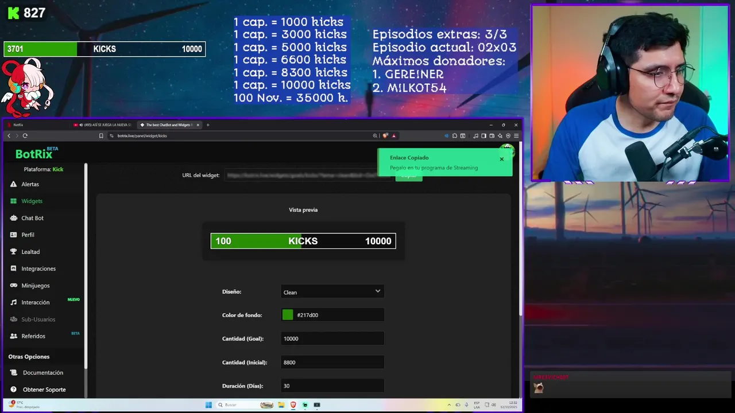Screen dimensions: 735x413
Task: Open the Alertas section bell icon
Action: pos(14,184)
